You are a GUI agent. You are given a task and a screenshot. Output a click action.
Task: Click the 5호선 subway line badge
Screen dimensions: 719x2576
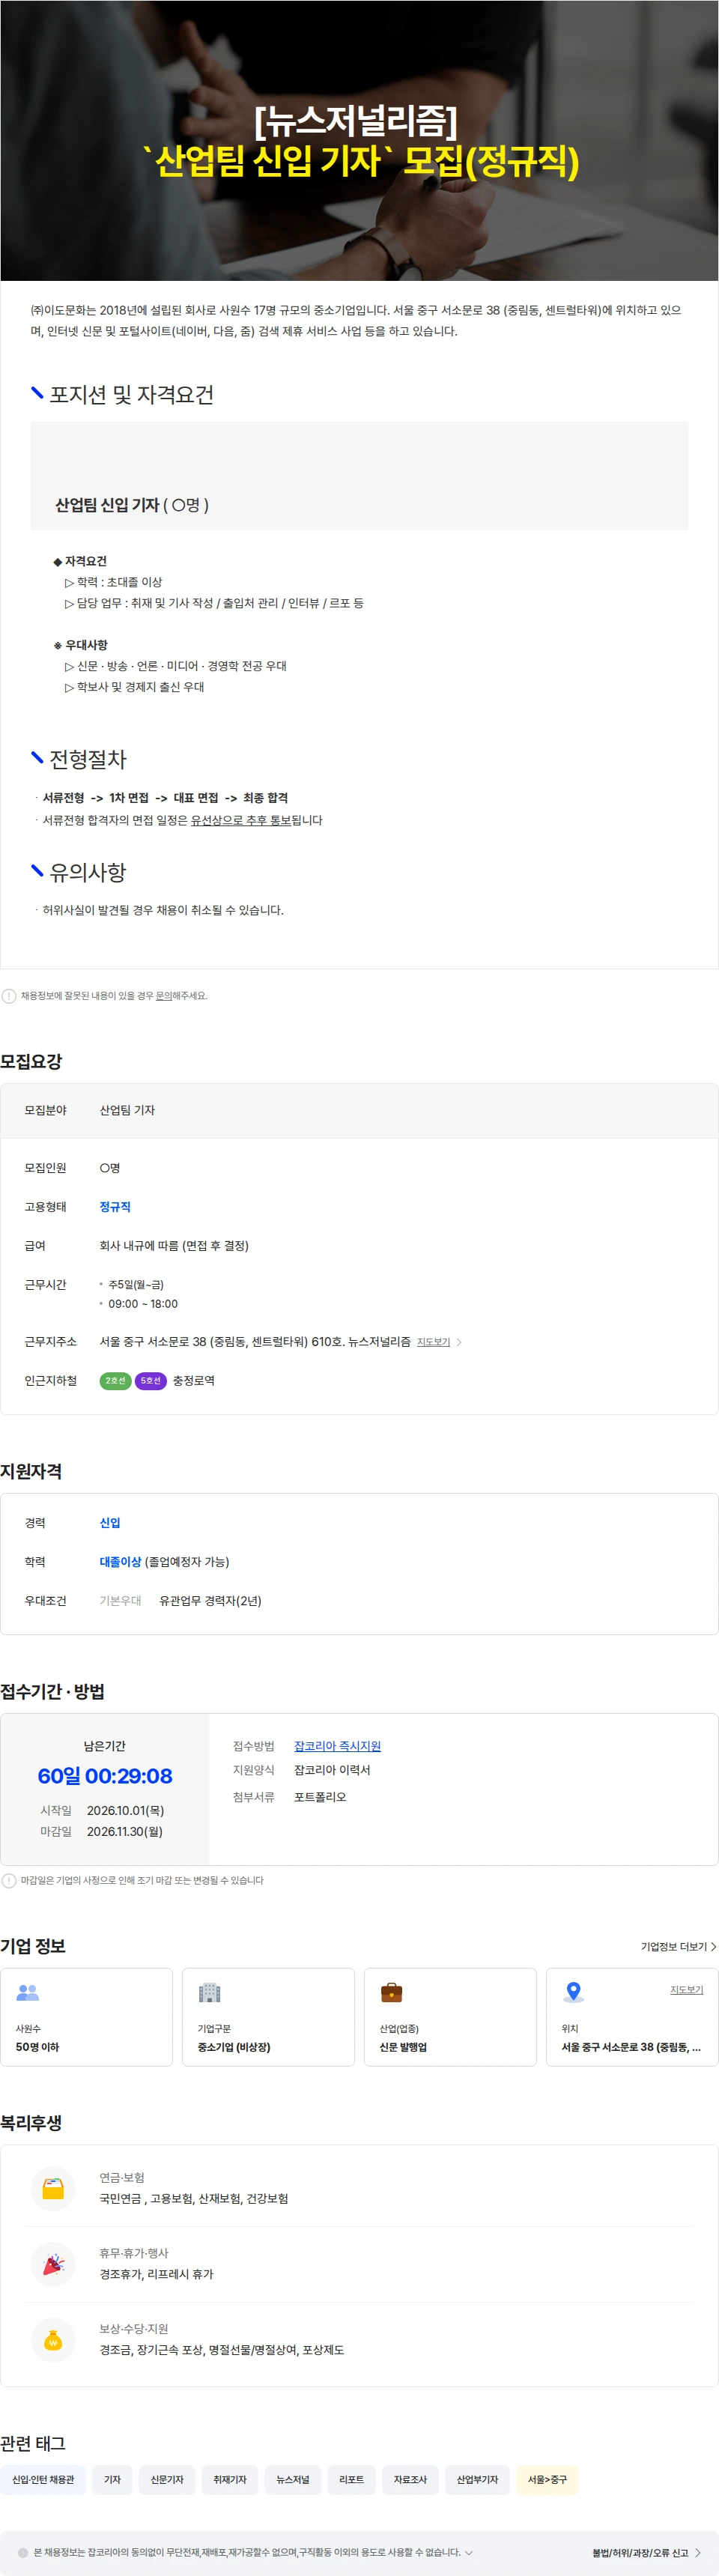[150, 1380]
